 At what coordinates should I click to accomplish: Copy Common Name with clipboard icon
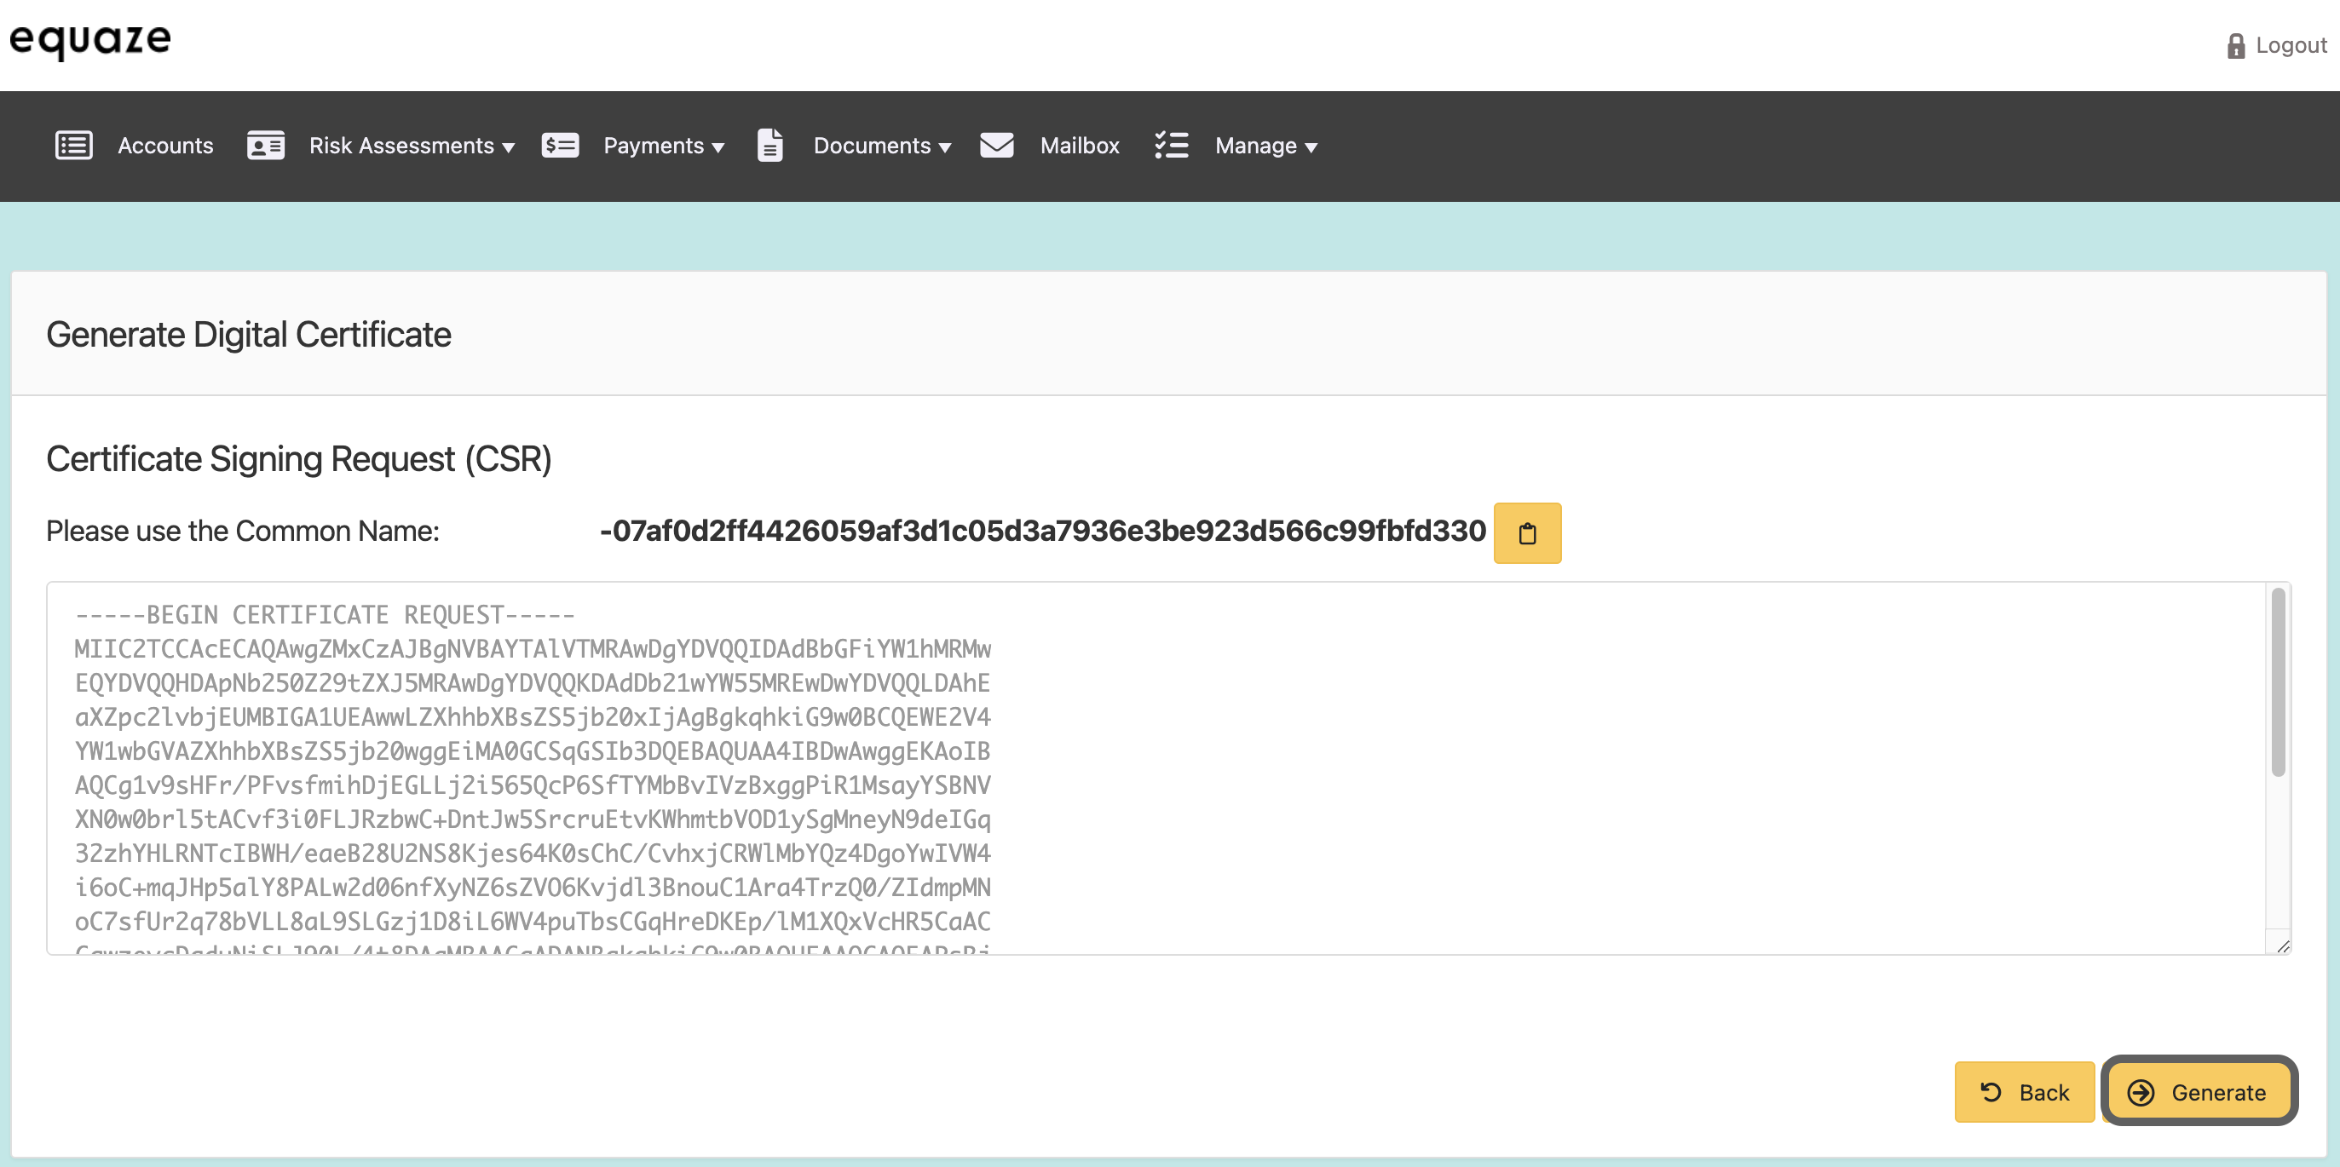1527,533
